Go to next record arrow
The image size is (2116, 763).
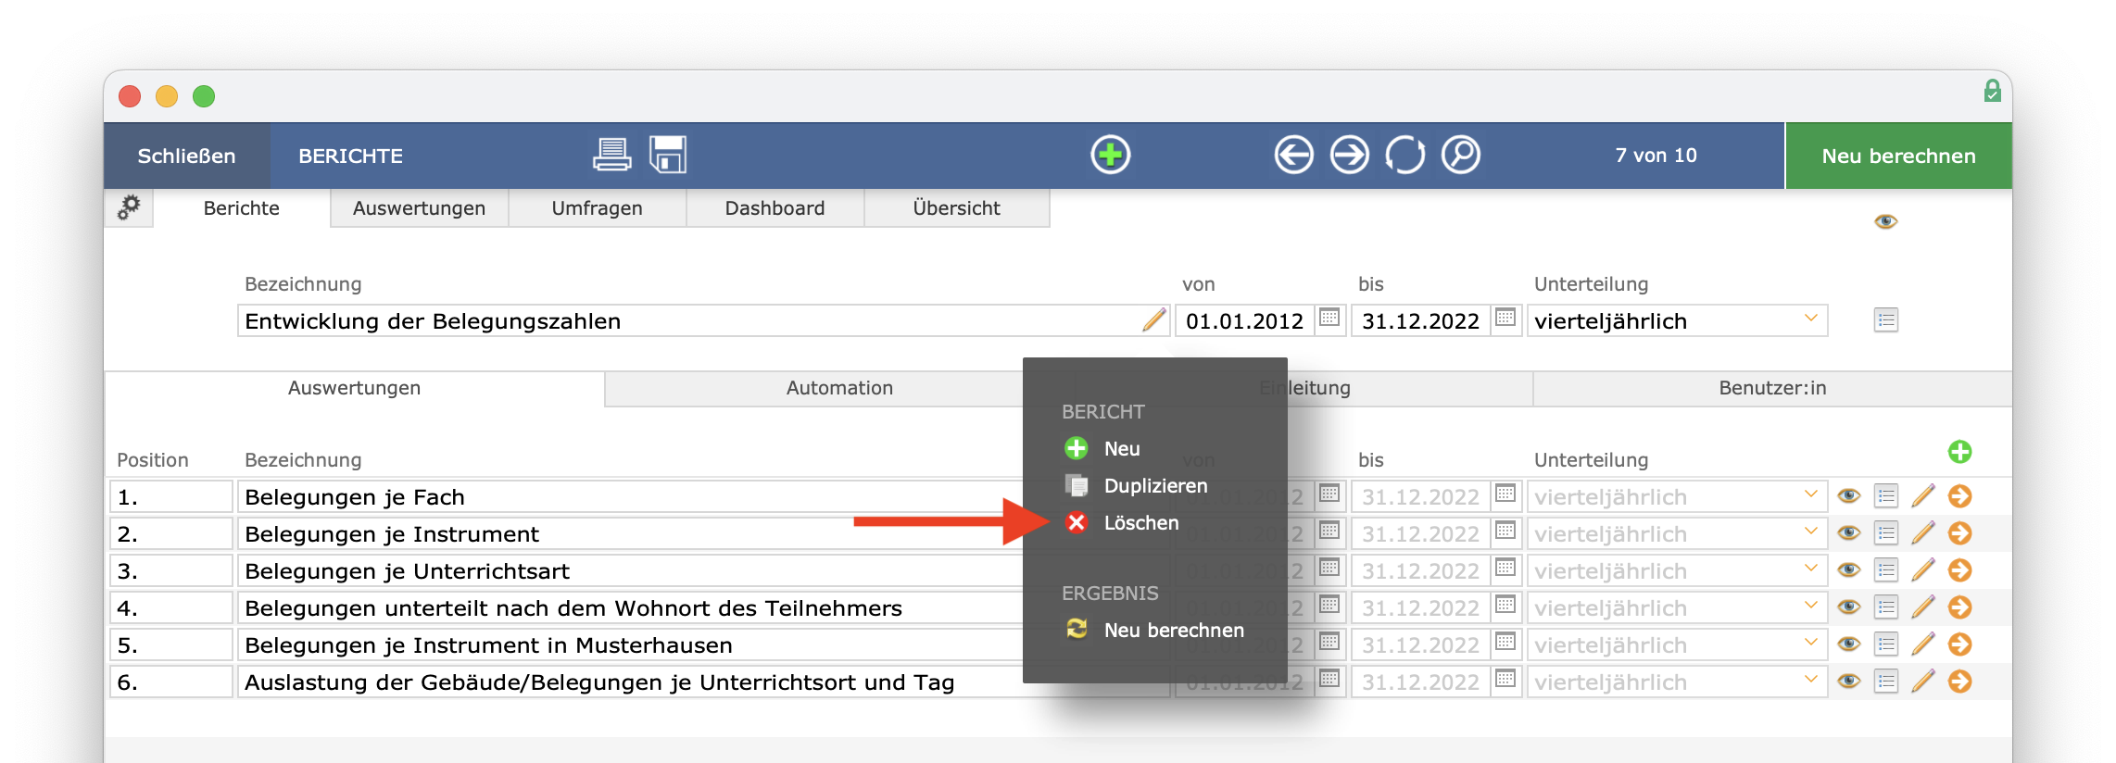click(x=1349, y=155)
